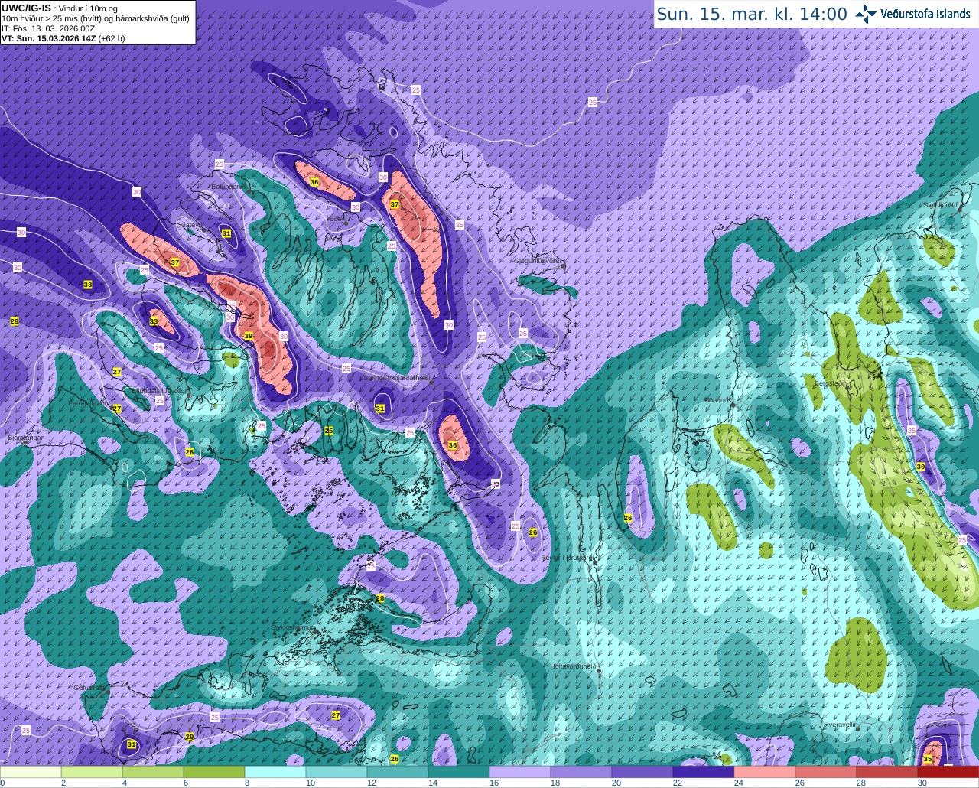The height and width of the screenshot is (788, 979).
Task: Click the 2–4 light green legend swatch
Action: coord(92,772)
